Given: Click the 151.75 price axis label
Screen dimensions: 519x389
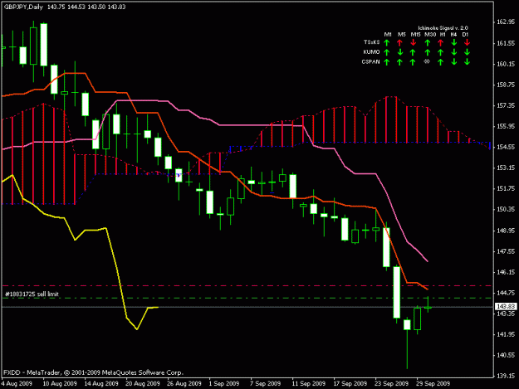Looking at the screenshot, I should (506, 189).
